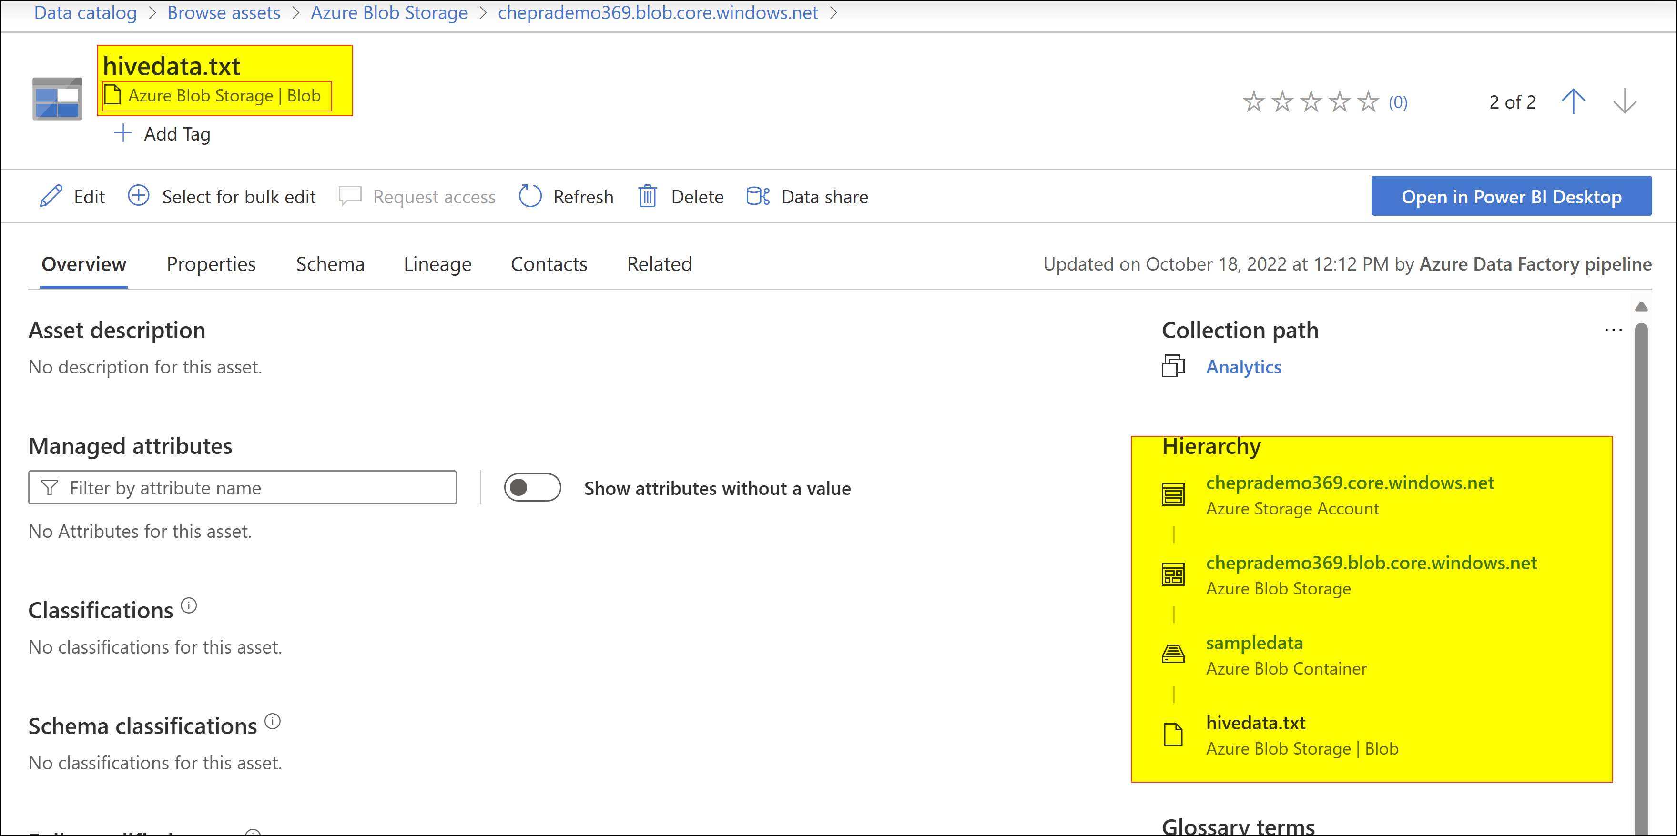Open the Collection path ellipsis menu
Viewport: 1677px width, 836px height.
click(x=1613, y=330)
